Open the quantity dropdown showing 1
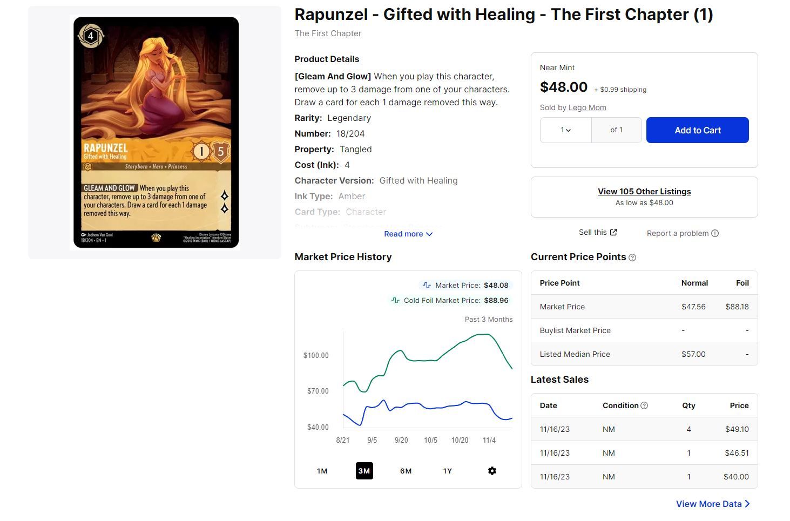790x521 pixels. point(565,130)
